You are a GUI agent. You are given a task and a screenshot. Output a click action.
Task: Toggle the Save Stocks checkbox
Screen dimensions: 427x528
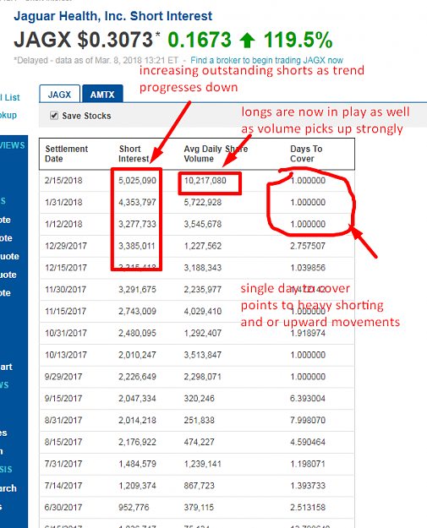[54, 116]
